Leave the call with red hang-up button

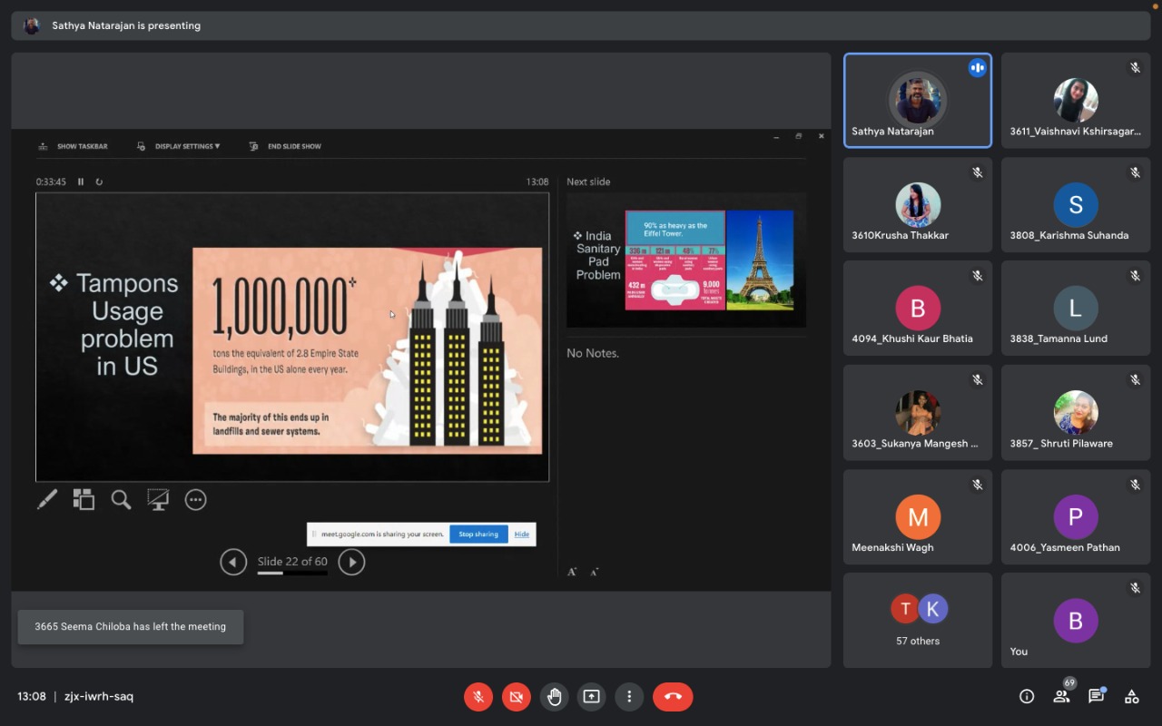tap(672, 697)
